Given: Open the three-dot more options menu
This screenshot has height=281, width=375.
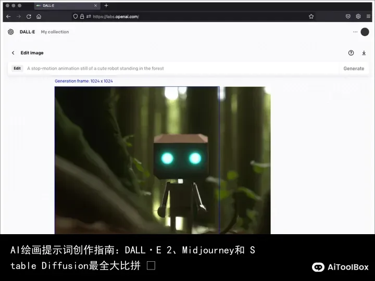Looking at the screenshot, I should (355, 32).
